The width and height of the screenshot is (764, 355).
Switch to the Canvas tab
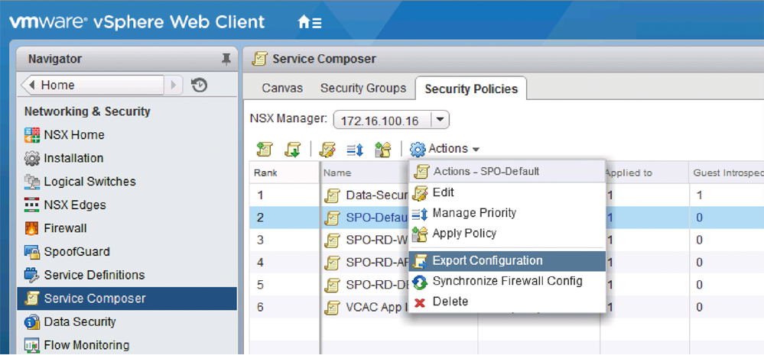282,89
